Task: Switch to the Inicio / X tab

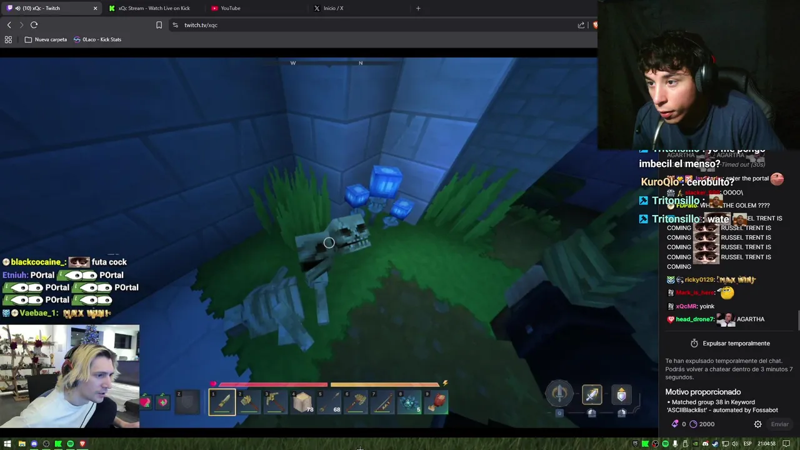Action: tap(359, 8)
